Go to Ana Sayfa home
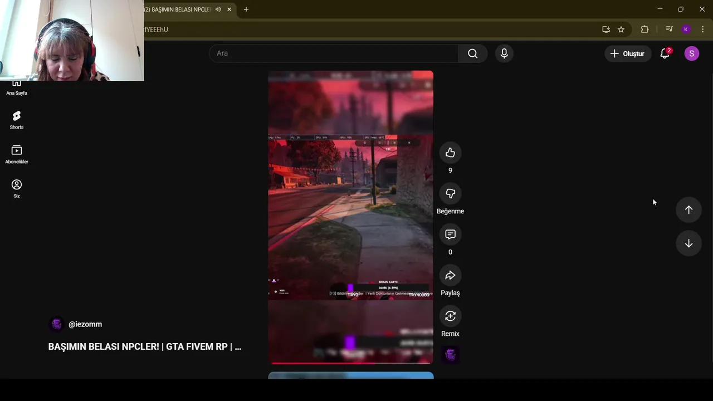This screenshot has height=401, width=713. coord(17,89)
